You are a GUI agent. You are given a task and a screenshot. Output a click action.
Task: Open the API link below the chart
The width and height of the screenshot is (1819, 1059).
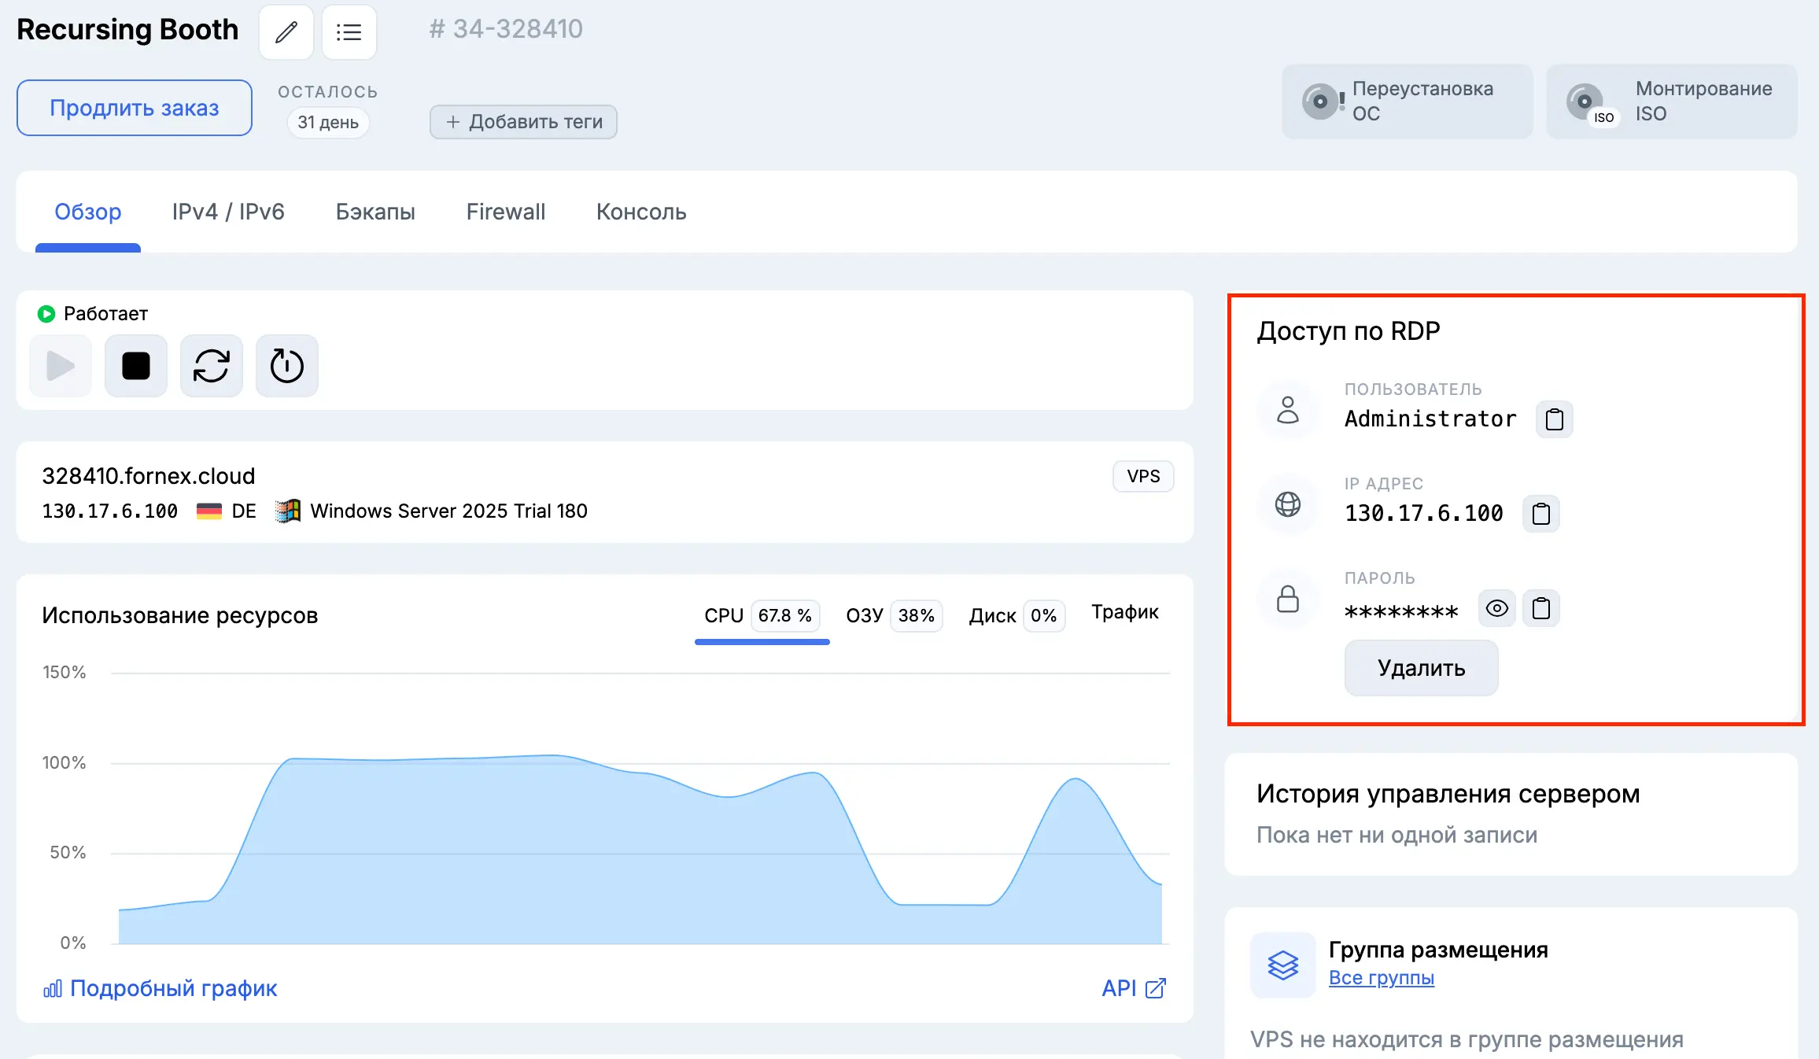point(1134,988)
